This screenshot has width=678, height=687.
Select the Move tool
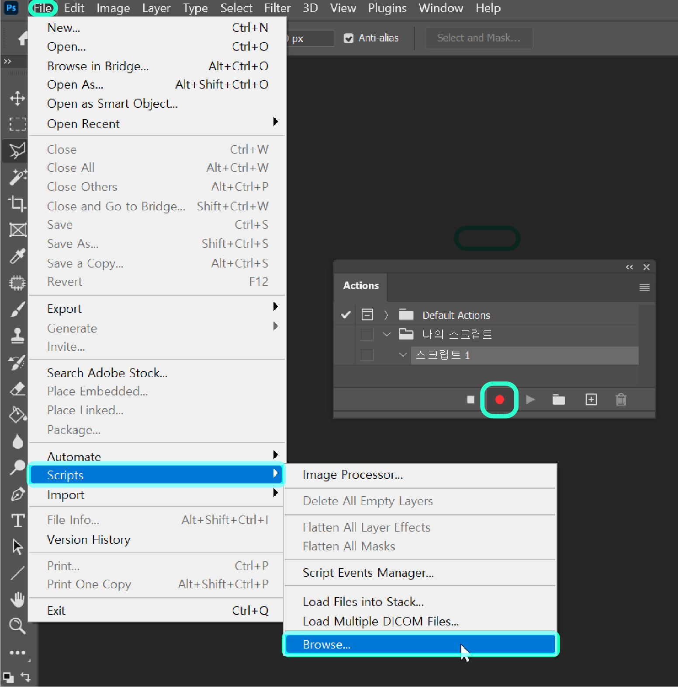click(x=17, y=98)
